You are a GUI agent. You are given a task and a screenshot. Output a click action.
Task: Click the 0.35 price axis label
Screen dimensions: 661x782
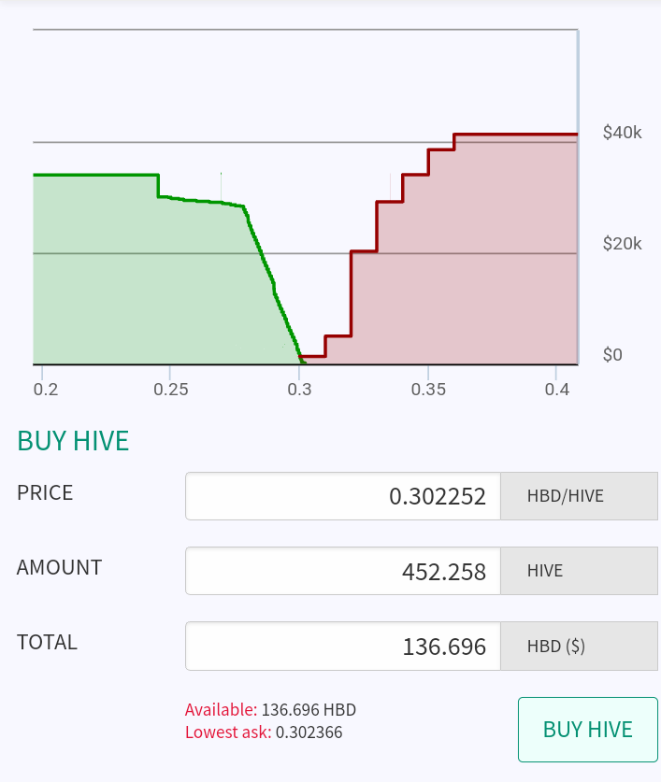428,390
